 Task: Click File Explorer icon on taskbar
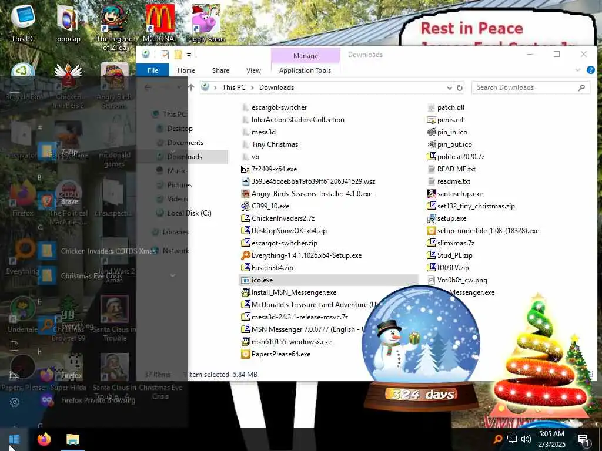(72, 439)
